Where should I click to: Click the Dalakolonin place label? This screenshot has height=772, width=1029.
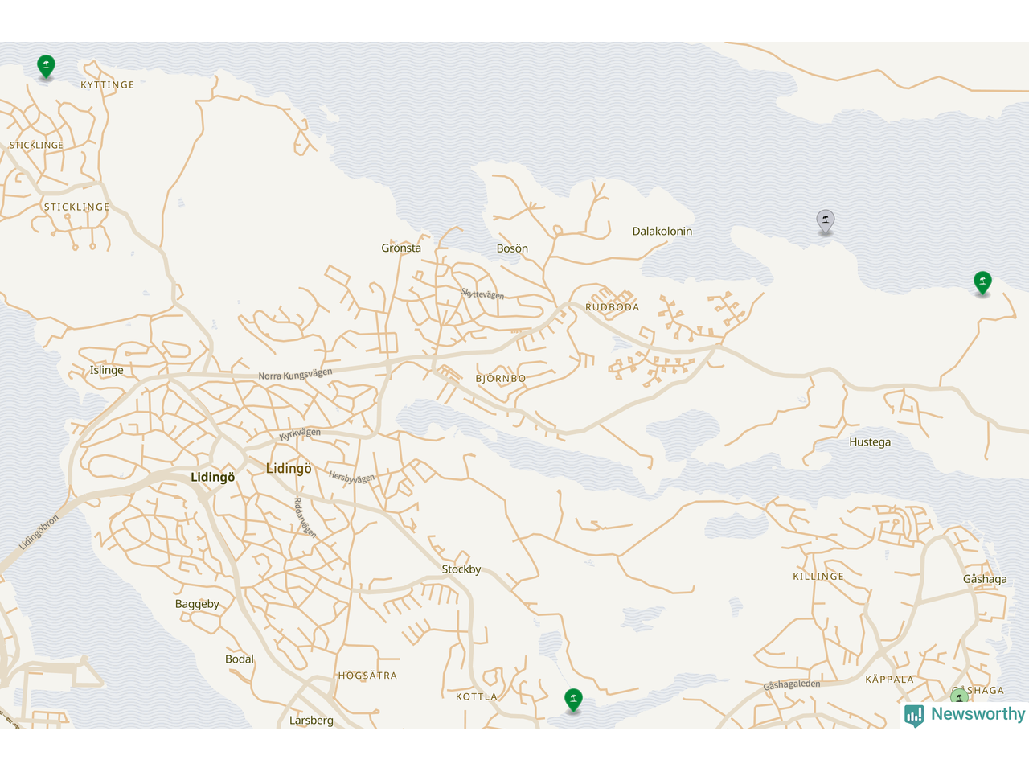[x=662, y=231]
